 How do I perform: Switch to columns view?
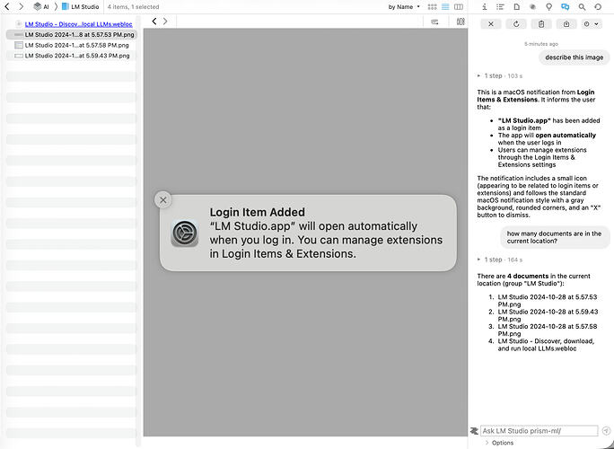459,6
